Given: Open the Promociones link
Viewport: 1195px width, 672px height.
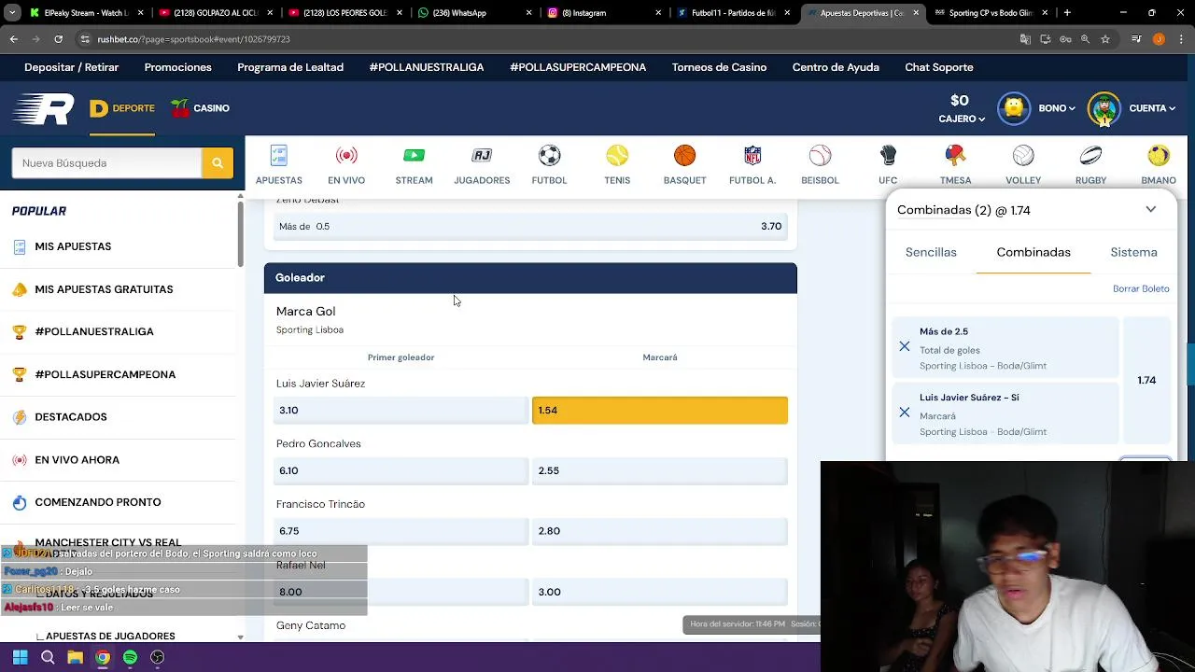Looking at the screenshot, I should (x=178, y=67).
